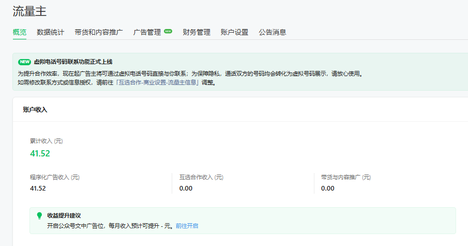468x246 pixels.
Task: View the 公告消息 tab
Action: coord(273,32)
